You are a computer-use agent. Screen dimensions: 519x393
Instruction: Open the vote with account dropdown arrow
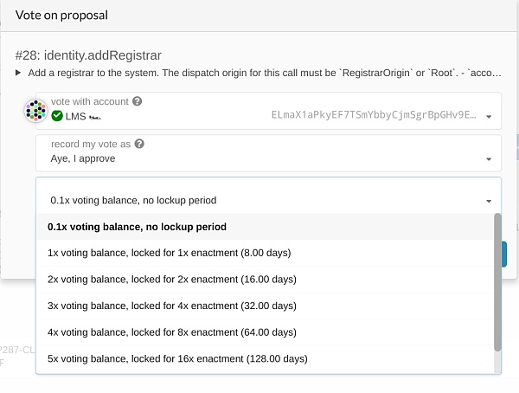click(x=489, y=116)
